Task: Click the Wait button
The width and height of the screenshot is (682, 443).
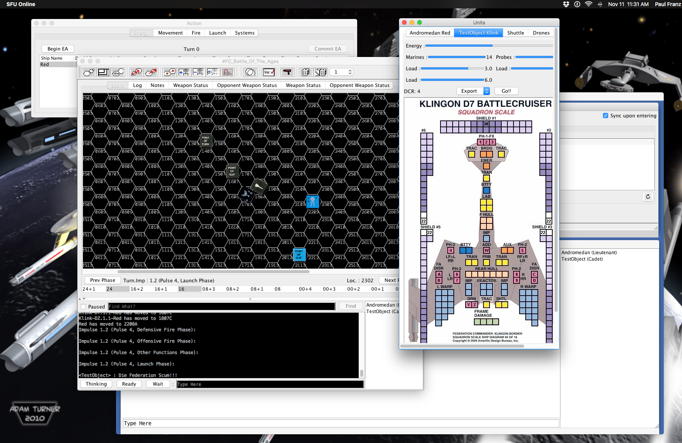Action: 158,384
